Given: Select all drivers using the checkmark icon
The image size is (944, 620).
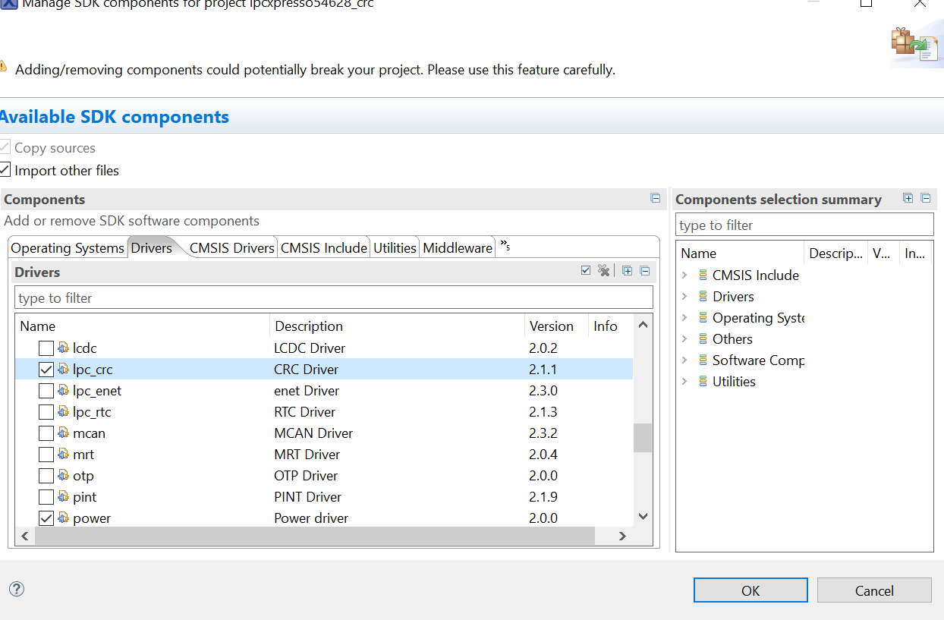Looking at the screenshot, I should point(585,270).
